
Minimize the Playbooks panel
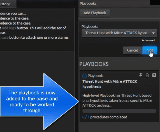(154, 2)
